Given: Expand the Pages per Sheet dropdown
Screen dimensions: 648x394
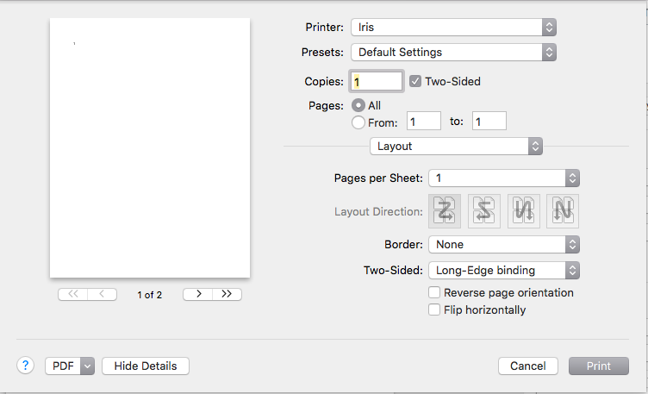Looking at the screenshot, I should click(504, 178).
